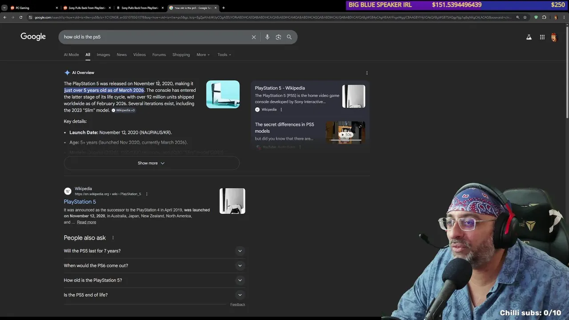This screenshot has height=320, width=569.
Task: Start voice search with the microphone icon
Action: [x=267, y=37]
